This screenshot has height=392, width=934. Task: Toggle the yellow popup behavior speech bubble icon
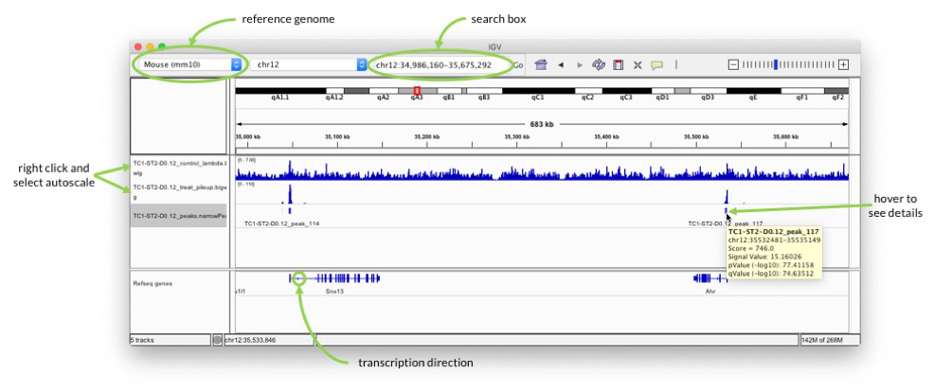[x=657, y=65]
